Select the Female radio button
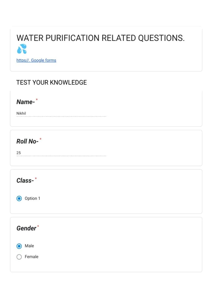This screenshot has height=283, width=212. 19,257
